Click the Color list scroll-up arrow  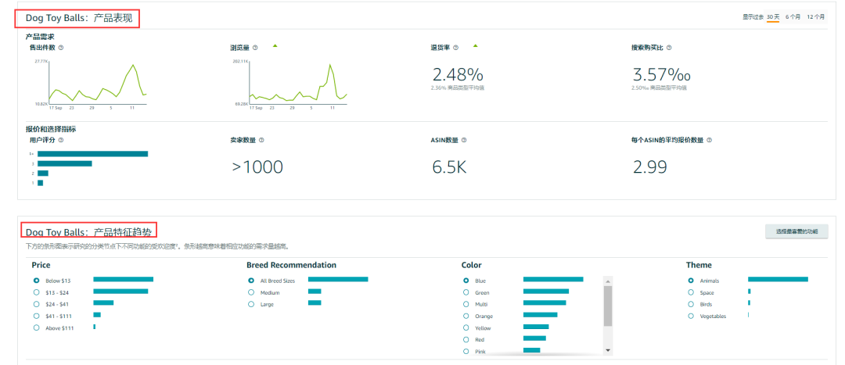(608, 281)
